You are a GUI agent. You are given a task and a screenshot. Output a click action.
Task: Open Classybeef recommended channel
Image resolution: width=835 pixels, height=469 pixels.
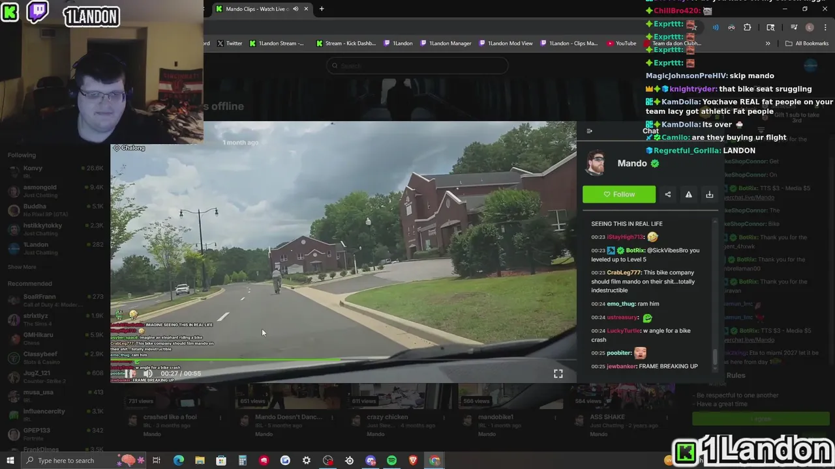55,358
